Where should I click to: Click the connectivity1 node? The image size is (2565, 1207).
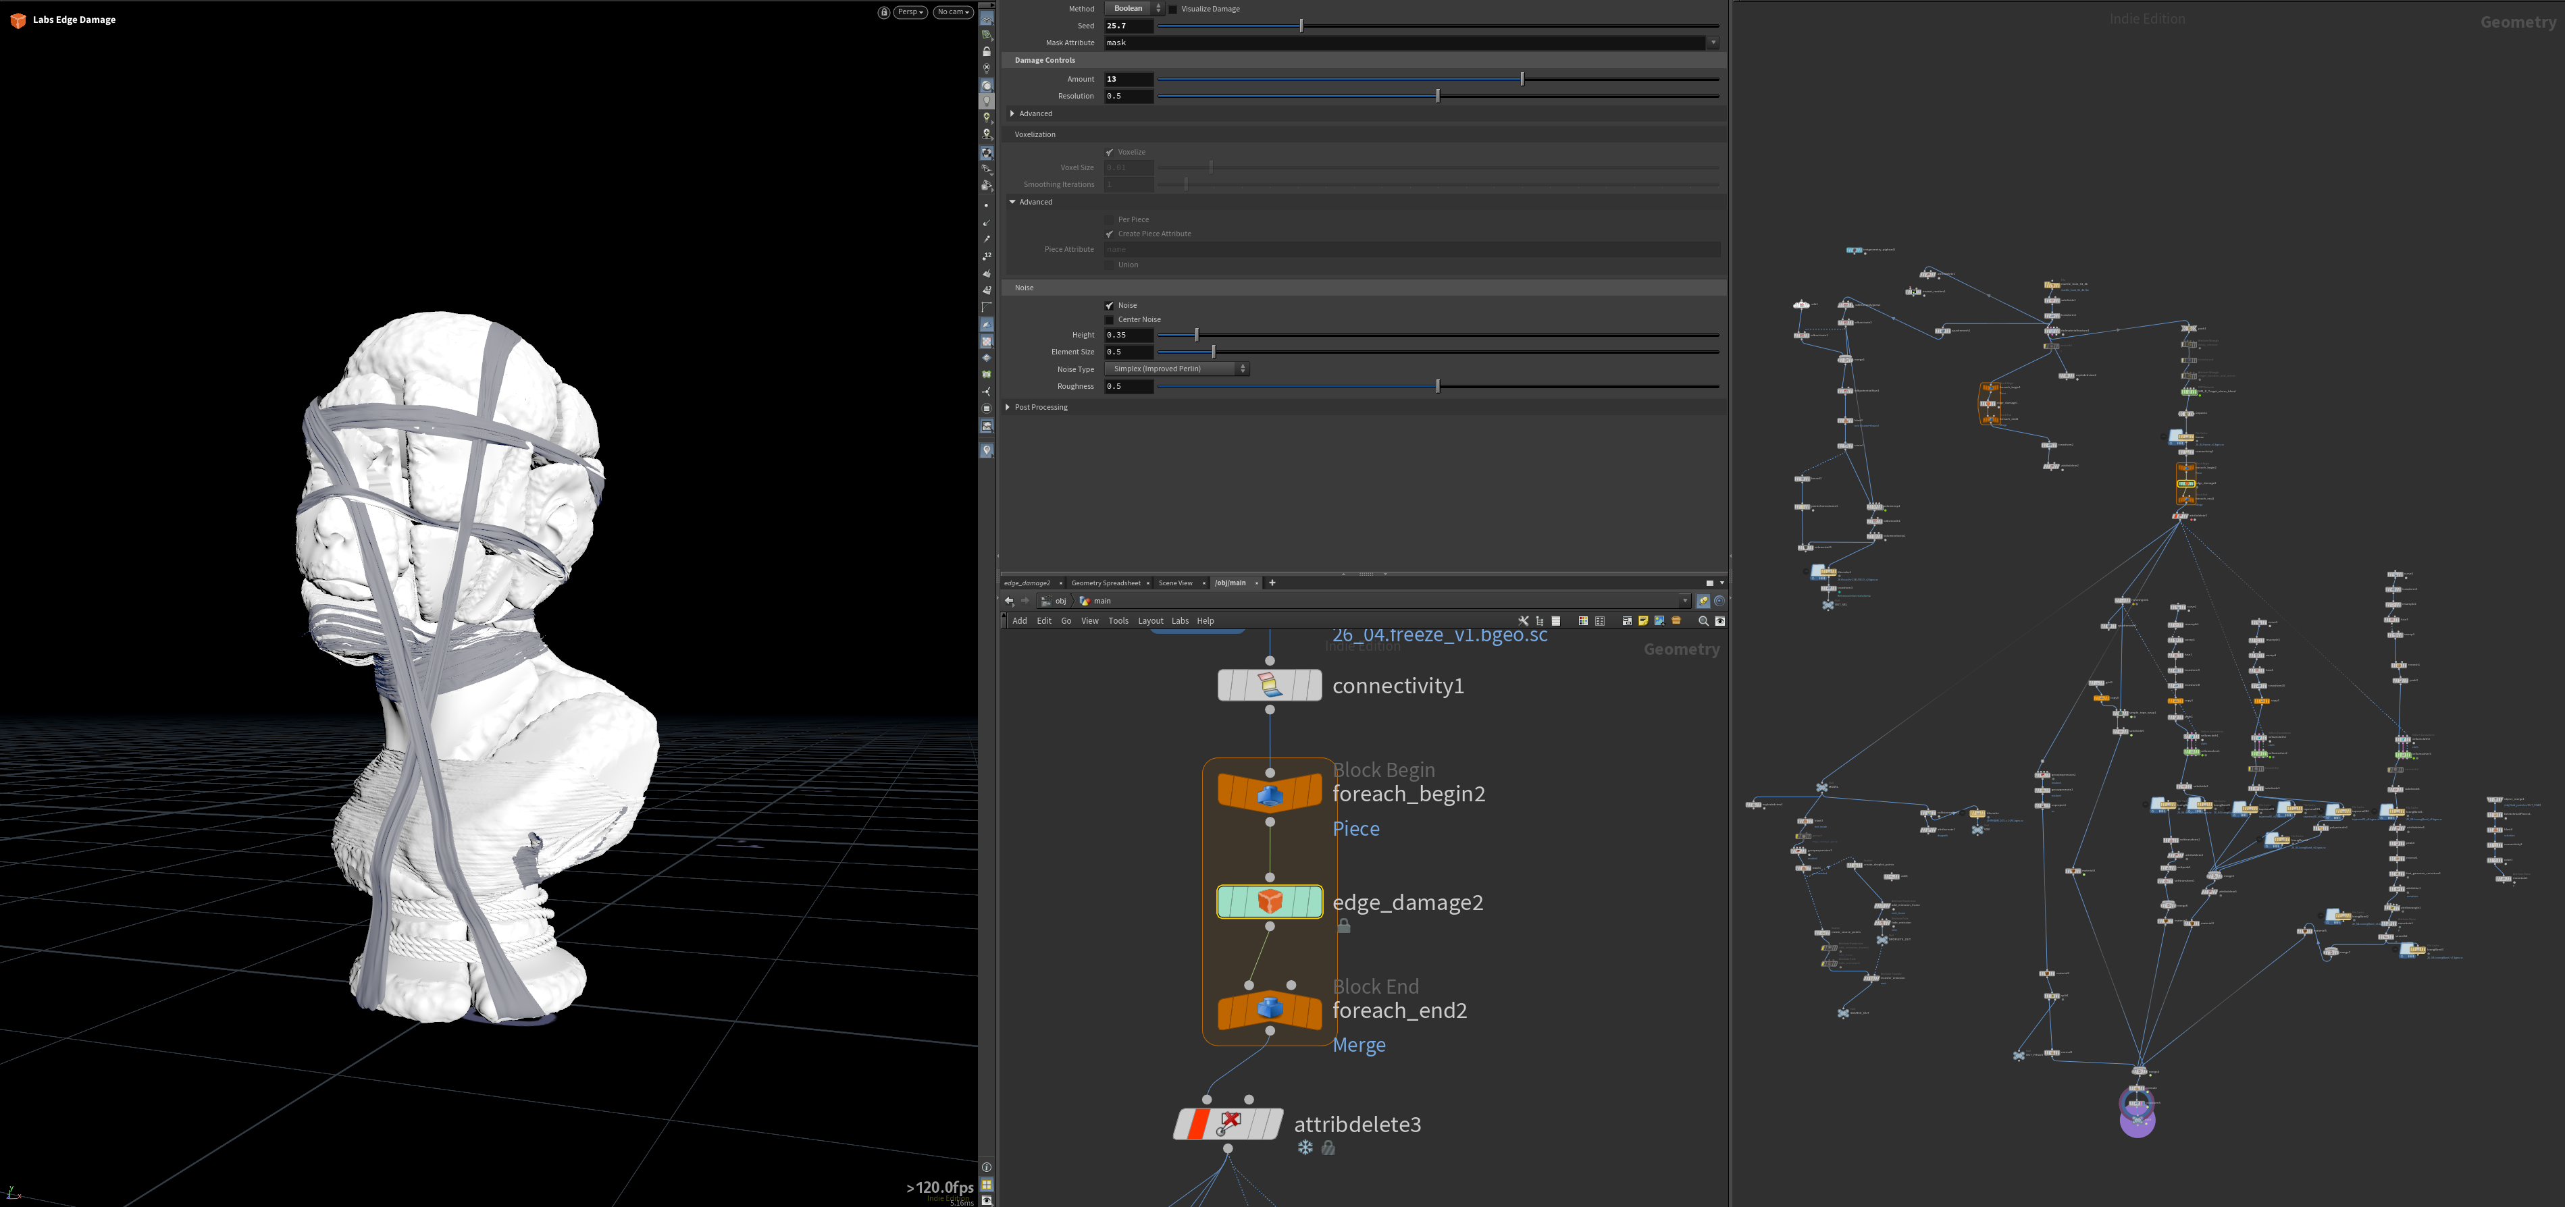[1270, 685]
